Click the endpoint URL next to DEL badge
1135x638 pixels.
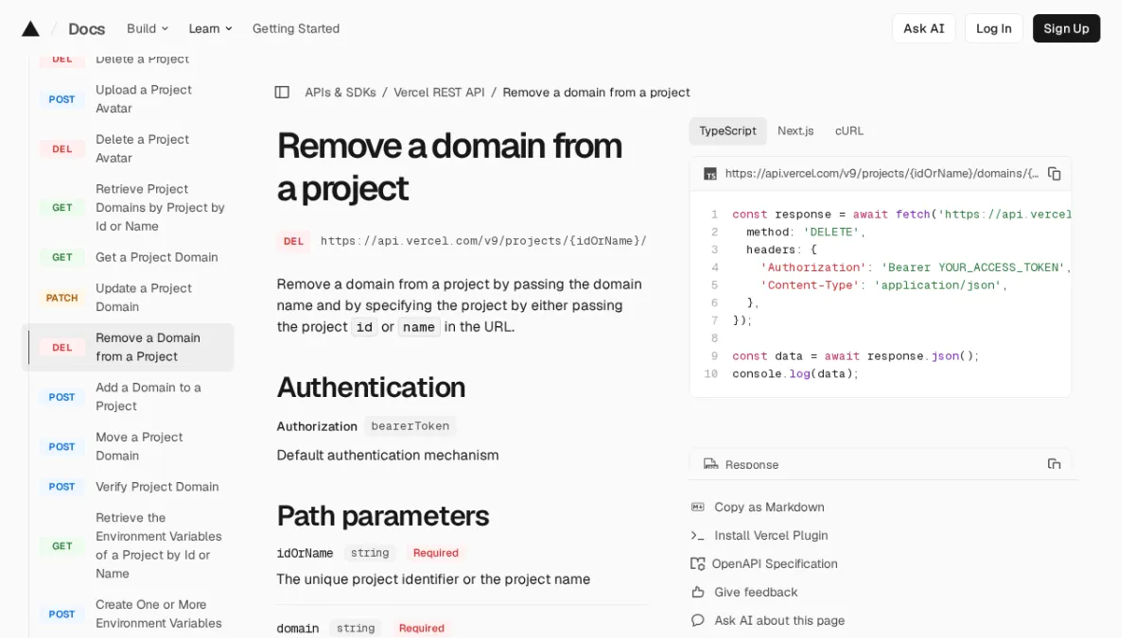(483, 241)
